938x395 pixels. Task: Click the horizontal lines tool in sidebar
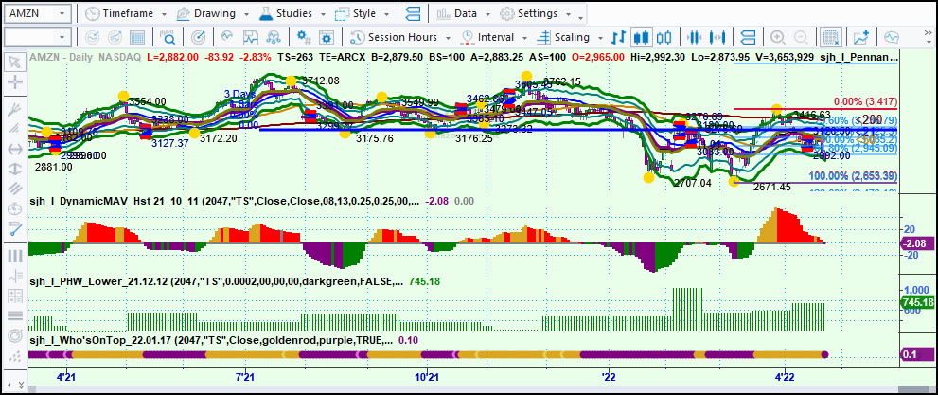(14, 315)
